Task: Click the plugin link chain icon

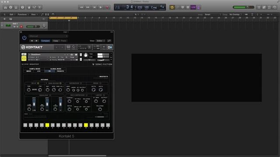Action: pos(109,41)
